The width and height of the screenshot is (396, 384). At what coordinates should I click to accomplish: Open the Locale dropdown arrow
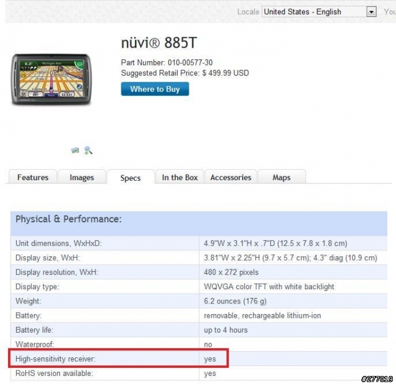click(371, 12)
